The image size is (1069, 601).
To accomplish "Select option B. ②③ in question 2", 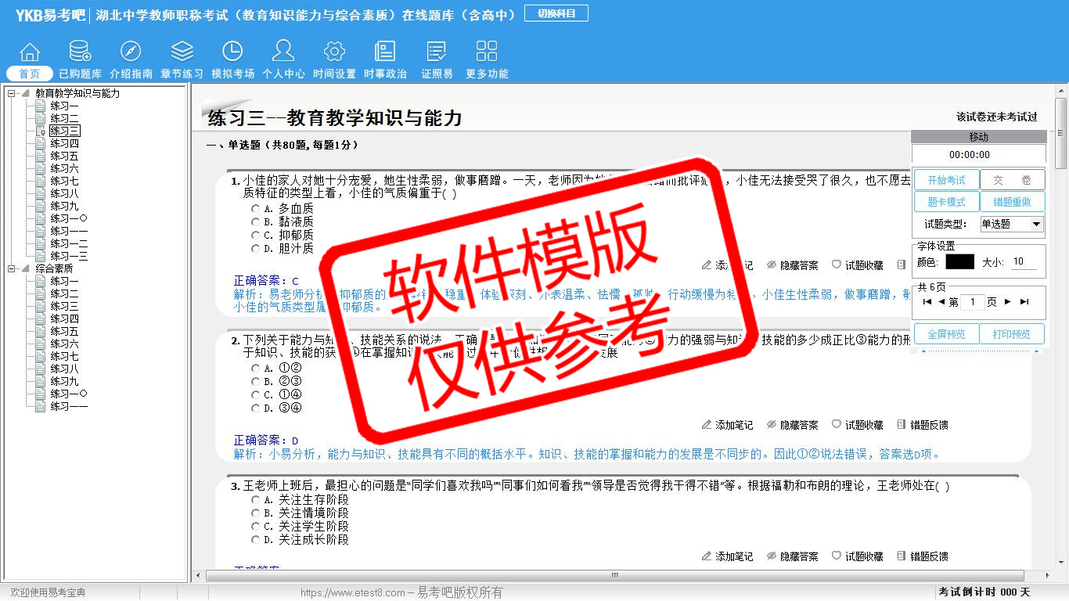I will [255, 382].
